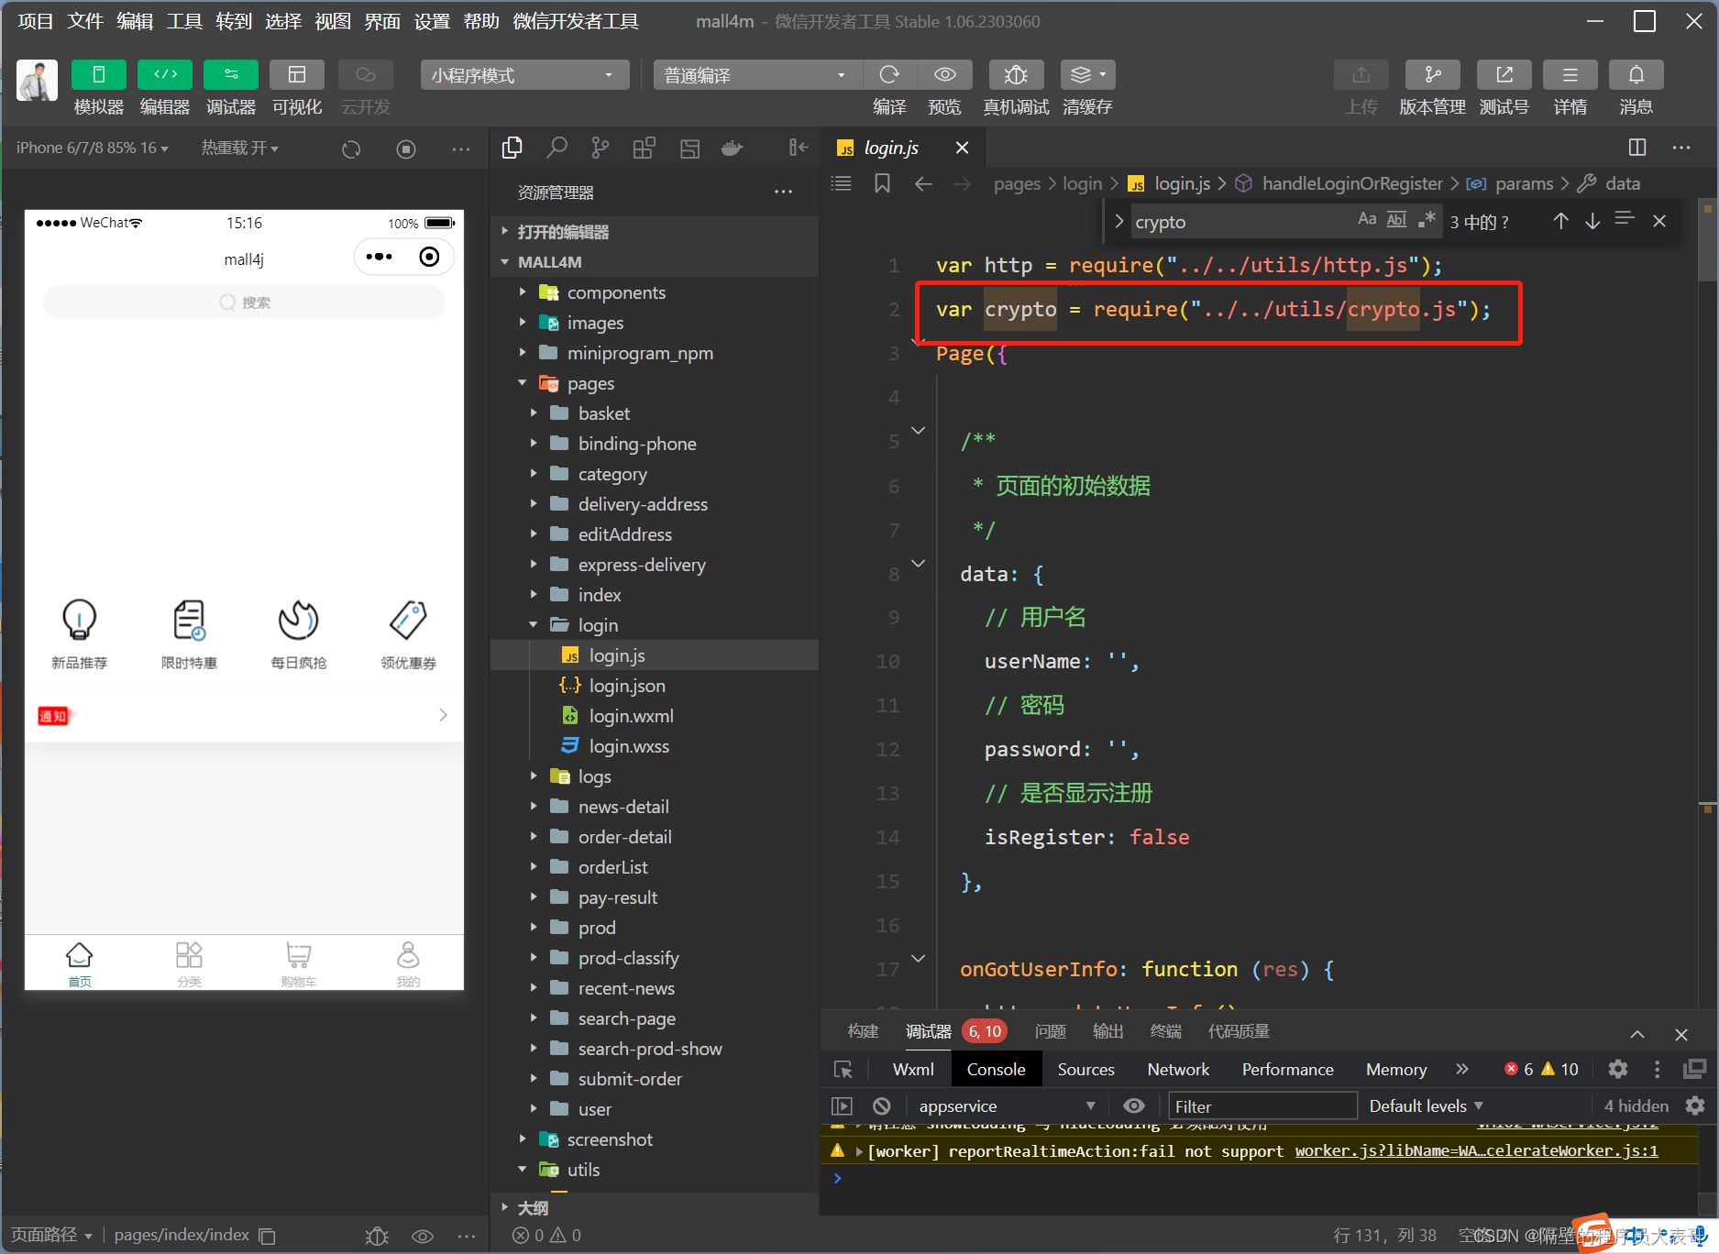Close the find widget
Viewport: 1719px width, 1254px height.
tap(1659, 221)
